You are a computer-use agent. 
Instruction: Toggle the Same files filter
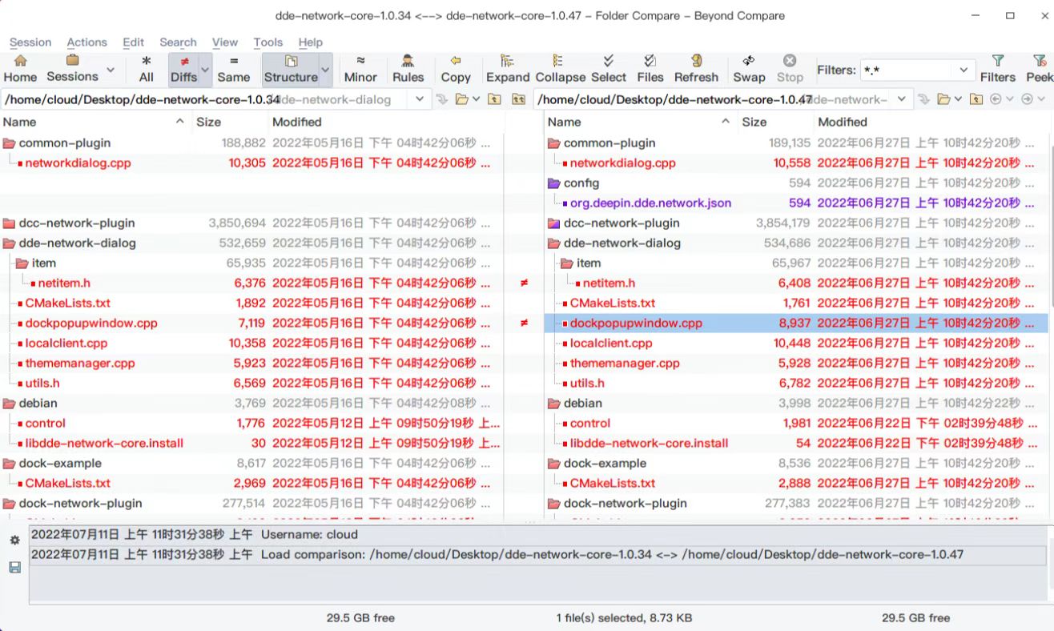click(x=233, y=69)
